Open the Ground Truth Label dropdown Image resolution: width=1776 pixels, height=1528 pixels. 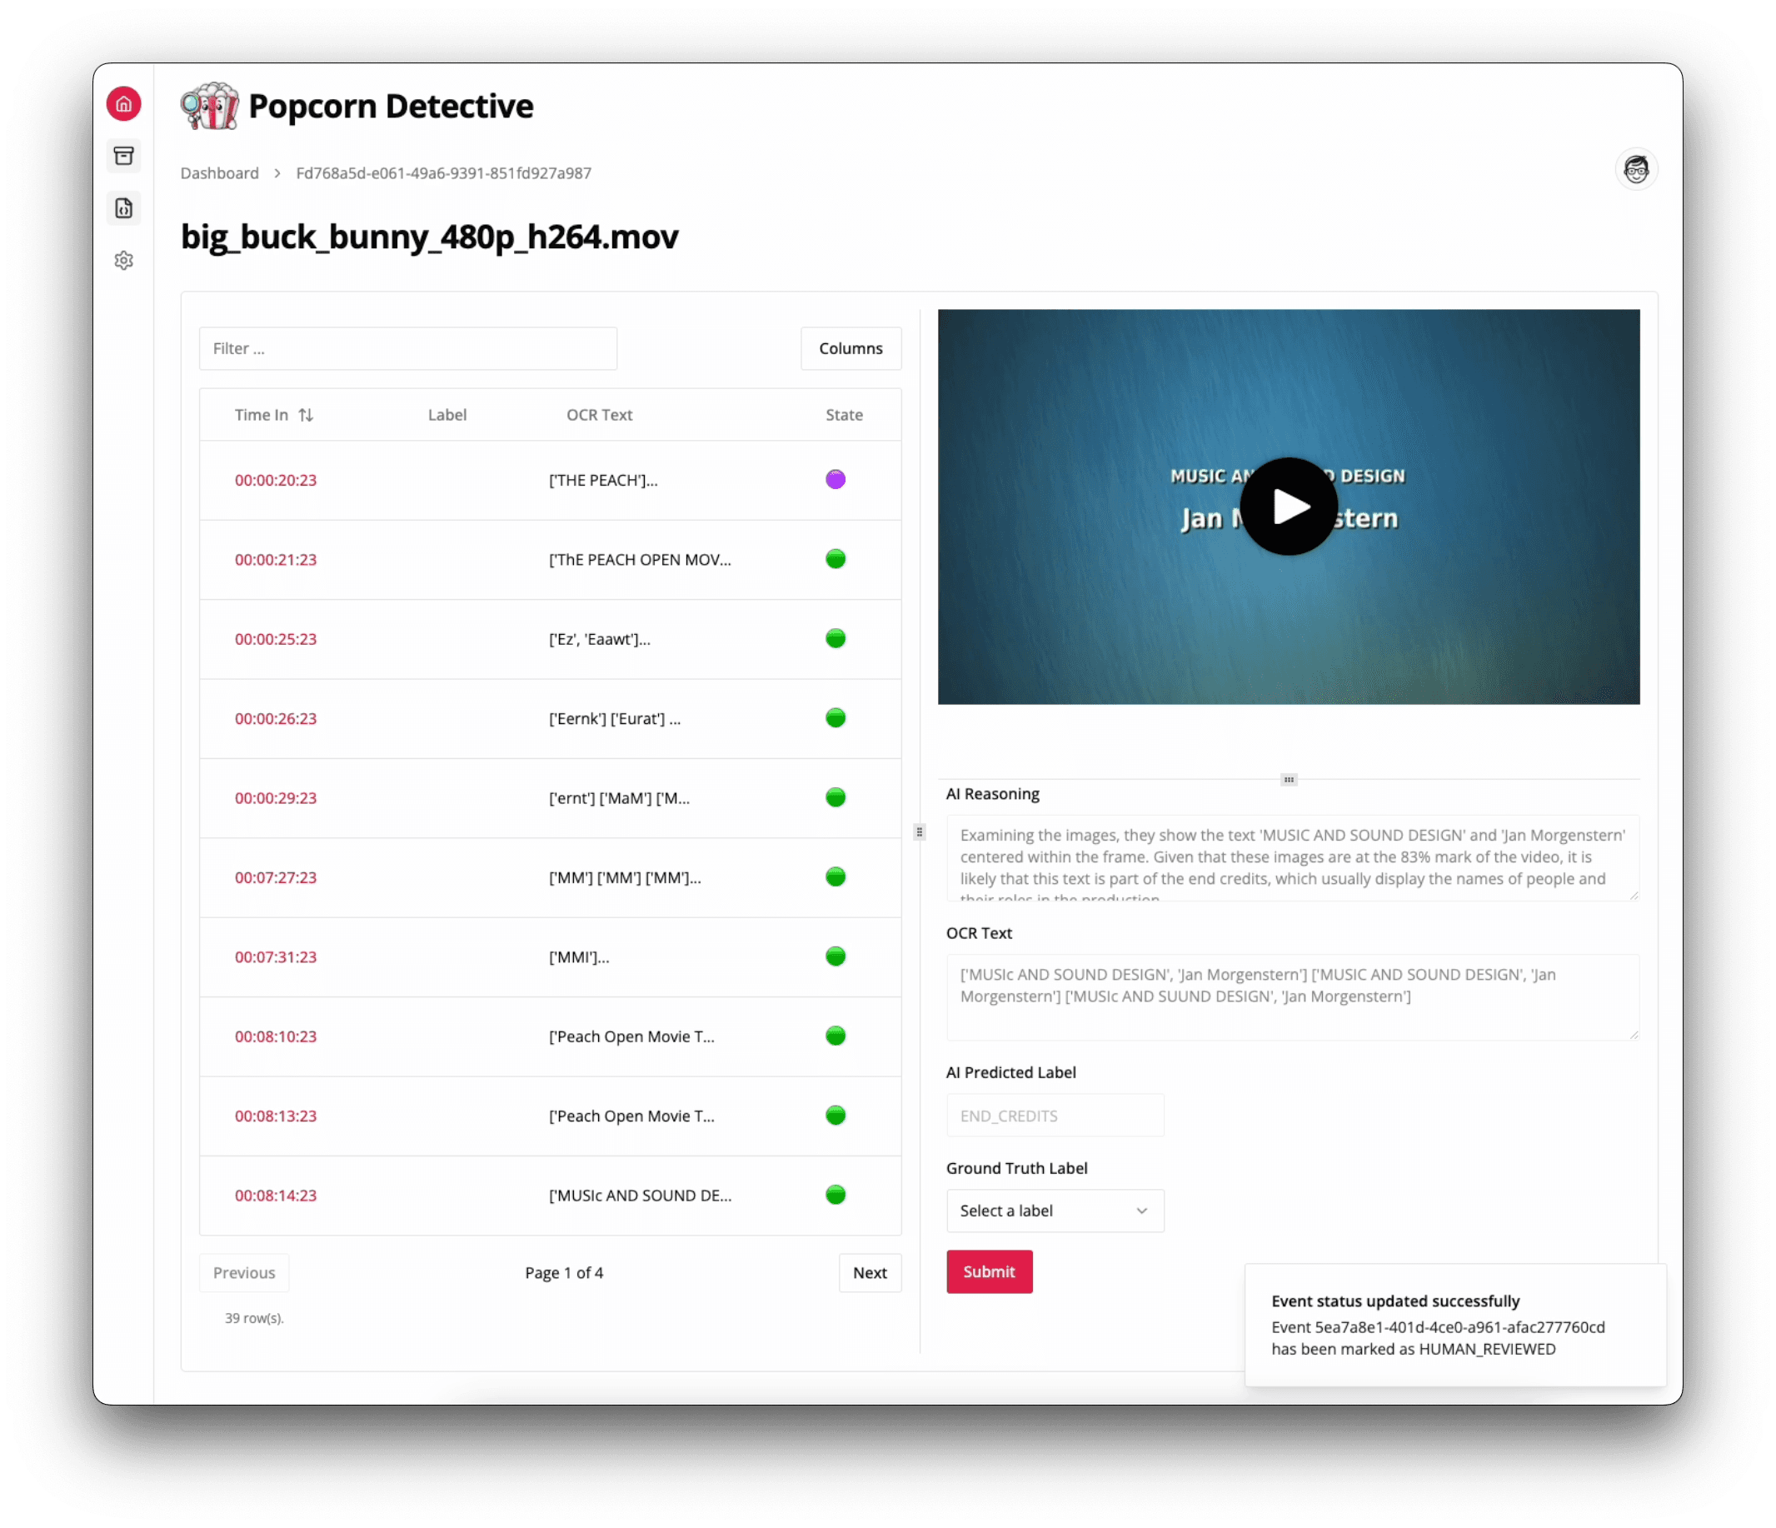click(1051, 1210)
